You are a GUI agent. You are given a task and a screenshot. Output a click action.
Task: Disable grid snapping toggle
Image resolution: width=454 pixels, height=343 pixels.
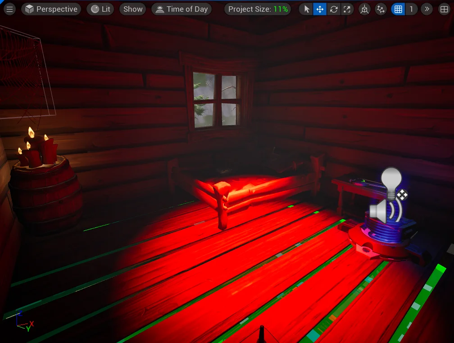tap(398, 9)
